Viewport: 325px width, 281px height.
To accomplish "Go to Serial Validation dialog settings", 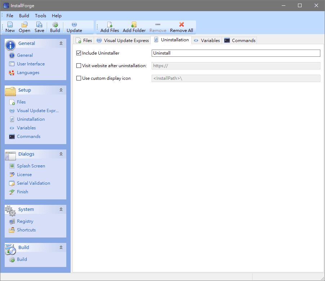I will pyautogui.click(x=34, y=183).
